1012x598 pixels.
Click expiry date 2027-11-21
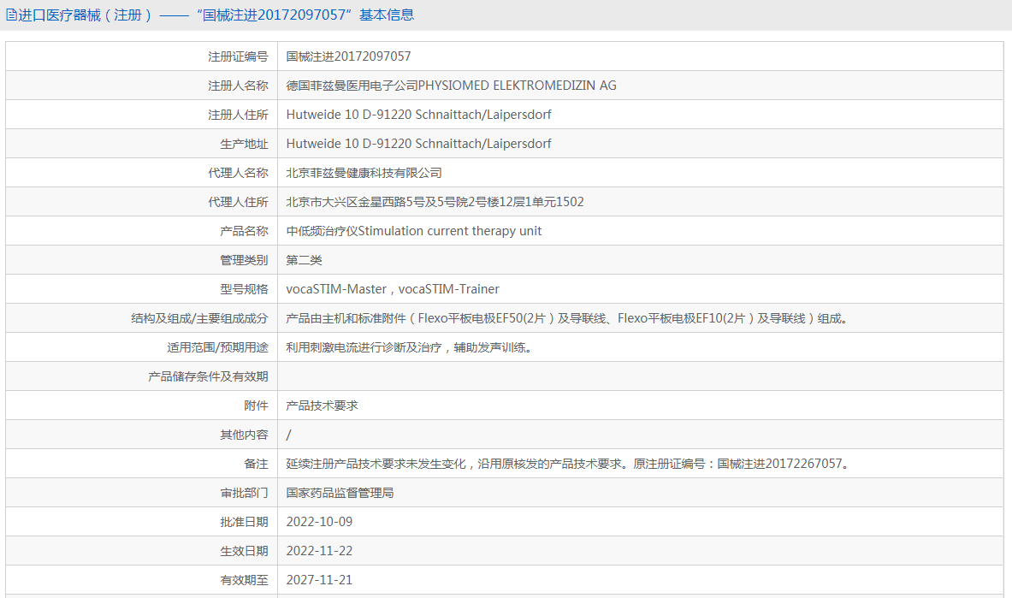coord(319,580)
